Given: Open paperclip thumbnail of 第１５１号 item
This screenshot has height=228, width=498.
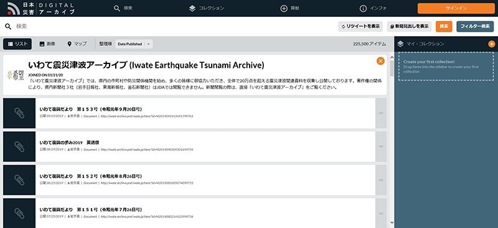Looking at the screenshot, I should tap(19, 213).
